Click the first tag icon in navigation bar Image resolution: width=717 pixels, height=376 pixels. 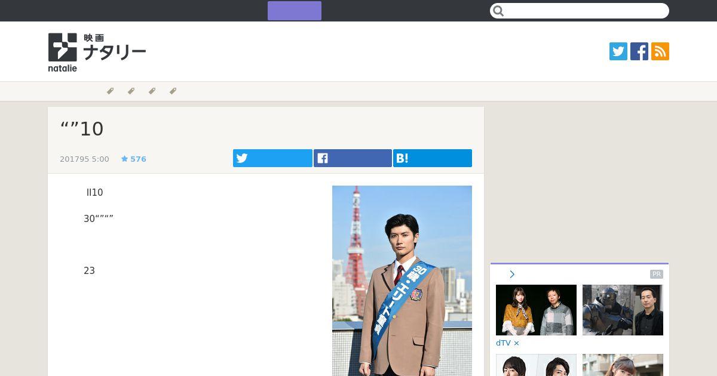click(110, 91)
